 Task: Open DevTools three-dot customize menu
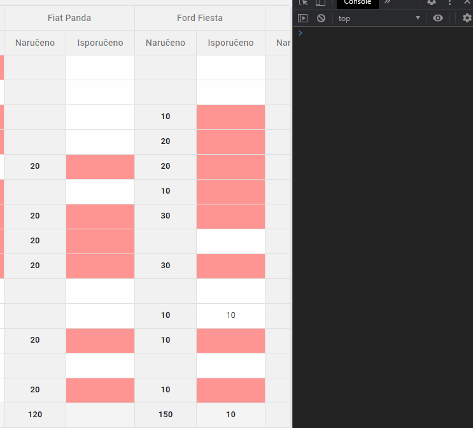pos(449,3)
